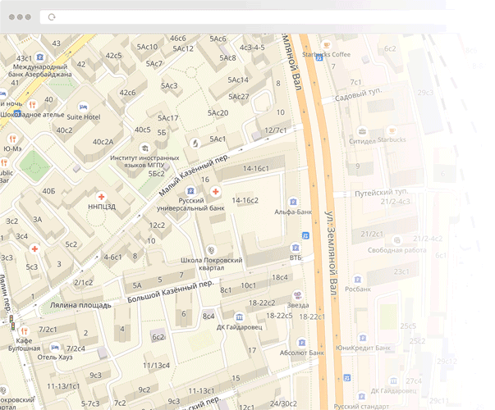This screenshot has height=410, width=495.
Task: Click building label 14-16c1
Action: click(x=256, y=168)
